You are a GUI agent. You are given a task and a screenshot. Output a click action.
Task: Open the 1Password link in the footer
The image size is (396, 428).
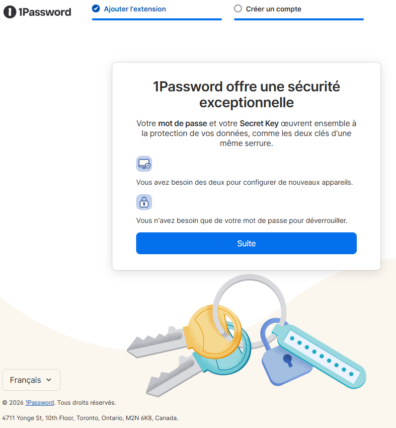click(39, 402)
